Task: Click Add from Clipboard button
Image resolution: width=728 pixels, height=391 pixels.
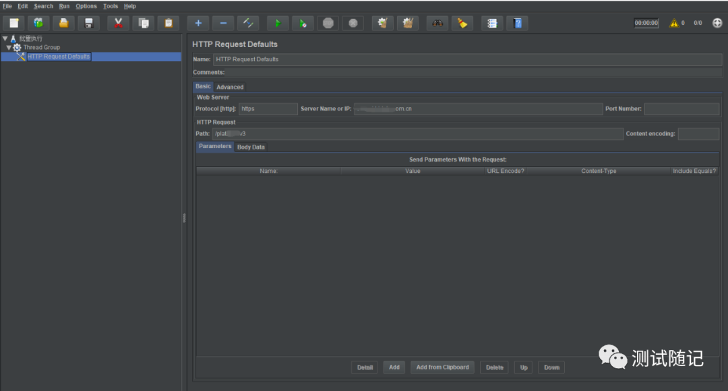Action: pos(442,367)
